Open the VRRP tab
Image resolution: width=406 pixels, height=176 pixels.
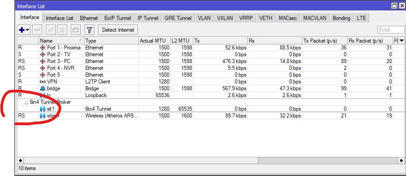(x=246, y=18)
